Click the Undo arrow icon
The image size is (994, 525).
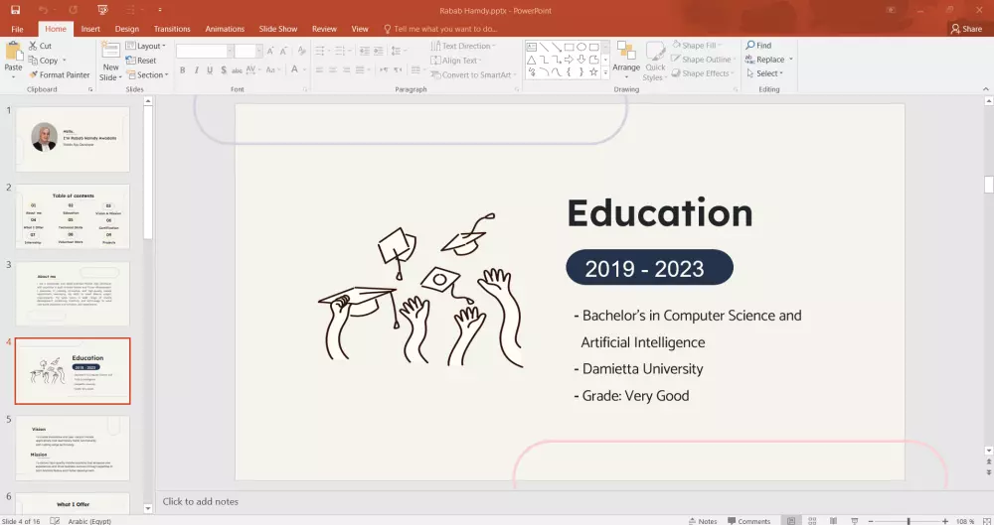click(x=43, y=10)
